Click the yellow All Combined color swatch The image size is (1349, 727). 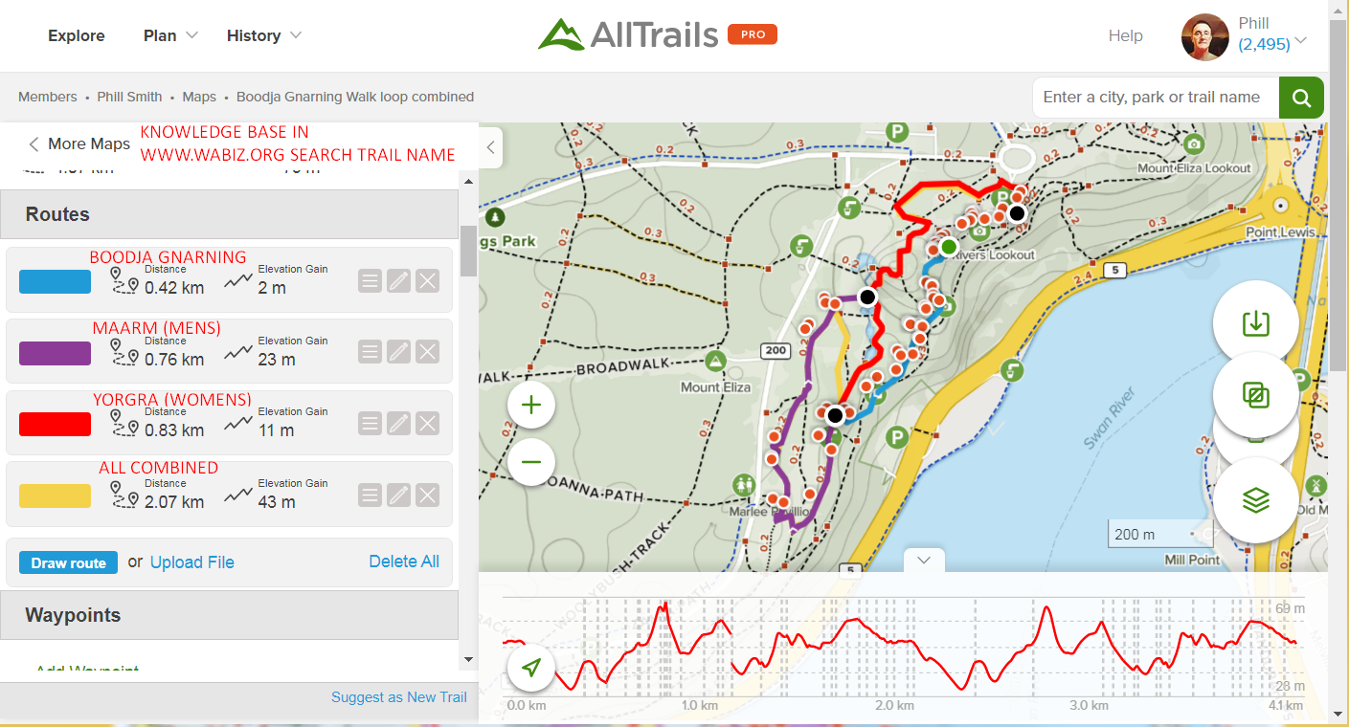click(x=55, y=496)
